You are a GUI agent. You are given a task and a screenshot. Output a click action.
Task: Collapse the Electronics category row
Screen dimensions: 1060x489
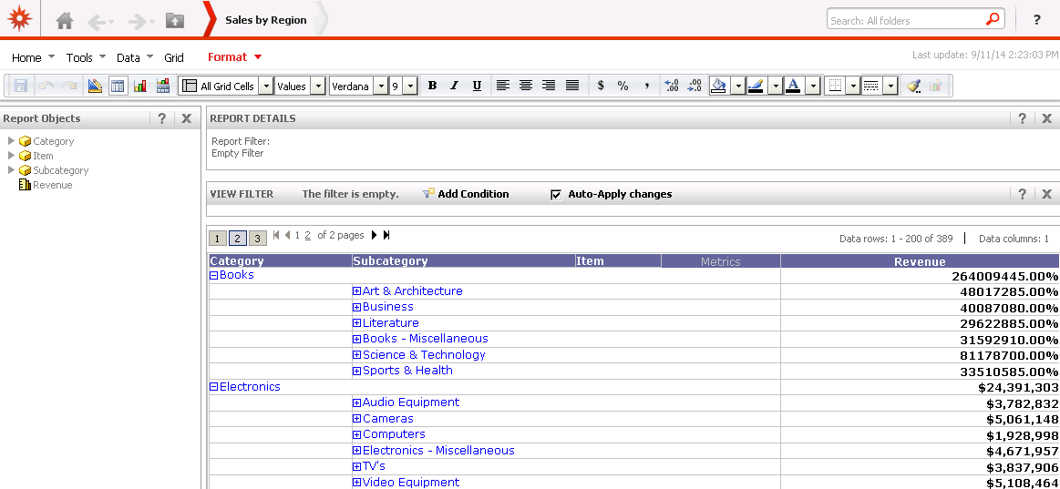pos(213,387)
